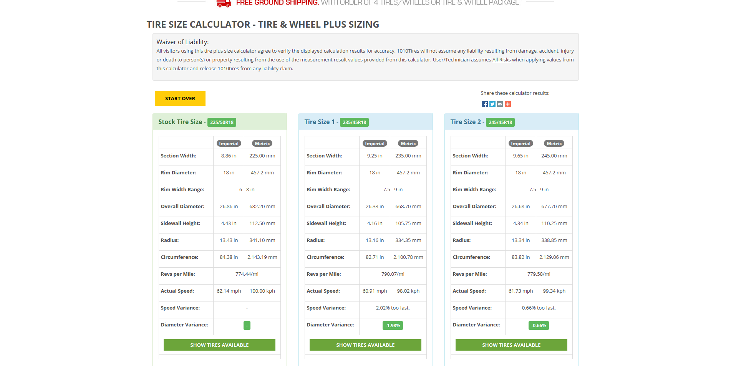The image size is (731, 366).
Task: Select Metric header in Tire Size 1 table
Action: point(408,144)
